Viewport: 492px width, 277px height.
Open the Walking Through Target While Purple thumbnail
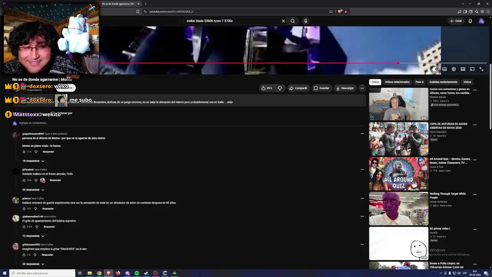pos(399,209)
